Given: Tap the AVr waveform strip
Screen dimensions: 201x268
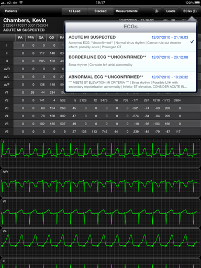Looking at the screenshot, I should coord(100,183).
